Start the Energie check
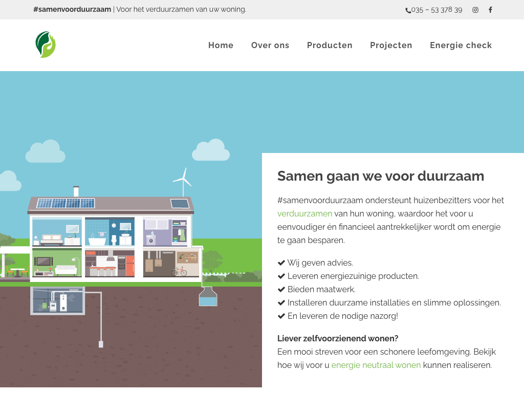Image resolution: width=524 pixels, height=393 pixels. coord(461,45)
